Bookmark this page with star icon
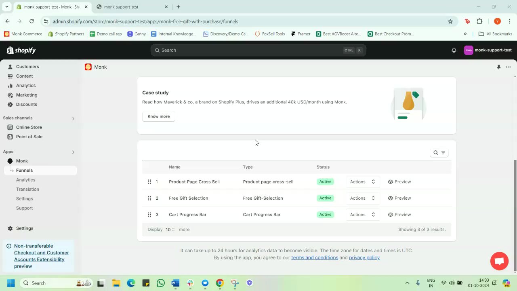This screenshot has width=517, height=291. (450, 21)
